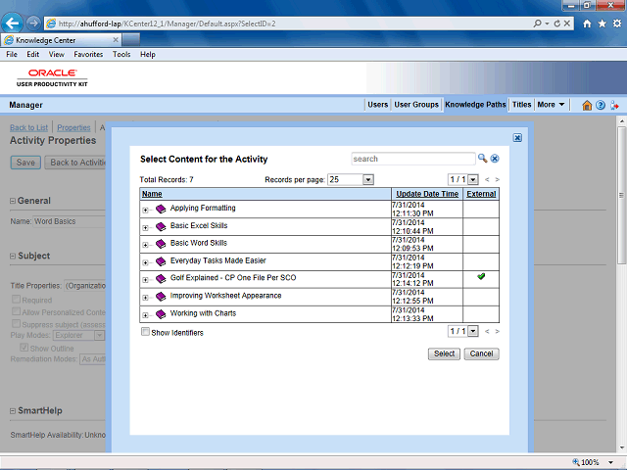Screen dimensions: 627x470
Task: Expand Improving Worksheet Appearance node
Action: coord(145,298)
